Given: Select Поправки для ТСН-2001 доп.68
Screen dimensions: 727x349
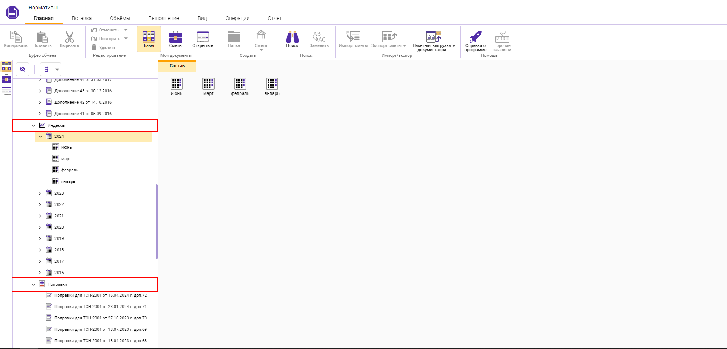Looking at the screenshot, I should [x=101, y=341].
